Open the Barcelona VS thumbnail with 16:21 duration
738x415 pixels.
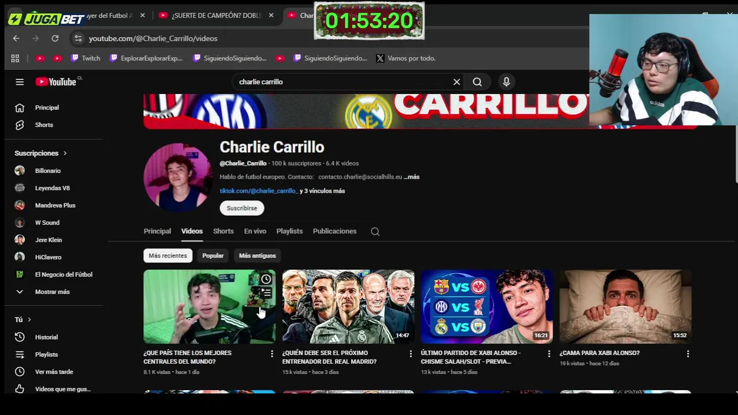tap(487, 307)
